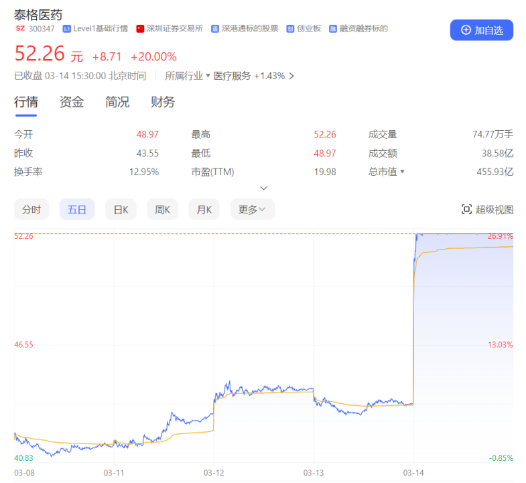Select the 月K chart button
526x483 pixels.
pos(204,209)
